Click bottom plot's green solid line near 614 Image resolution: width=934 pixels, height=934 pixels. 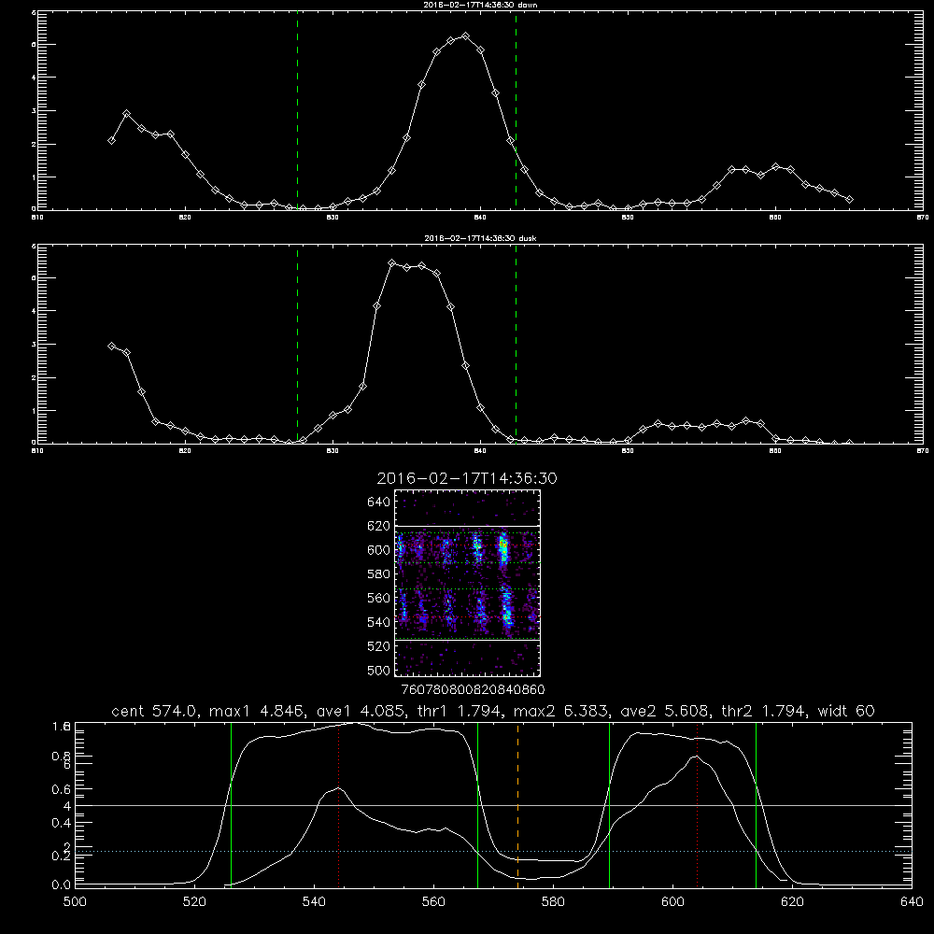coord(756,804)
